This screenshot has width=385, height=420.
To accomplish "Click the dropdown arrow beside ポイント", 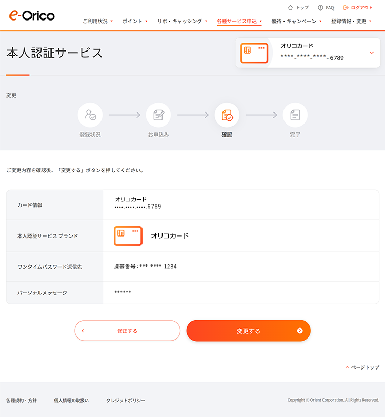I will point(146,21).
